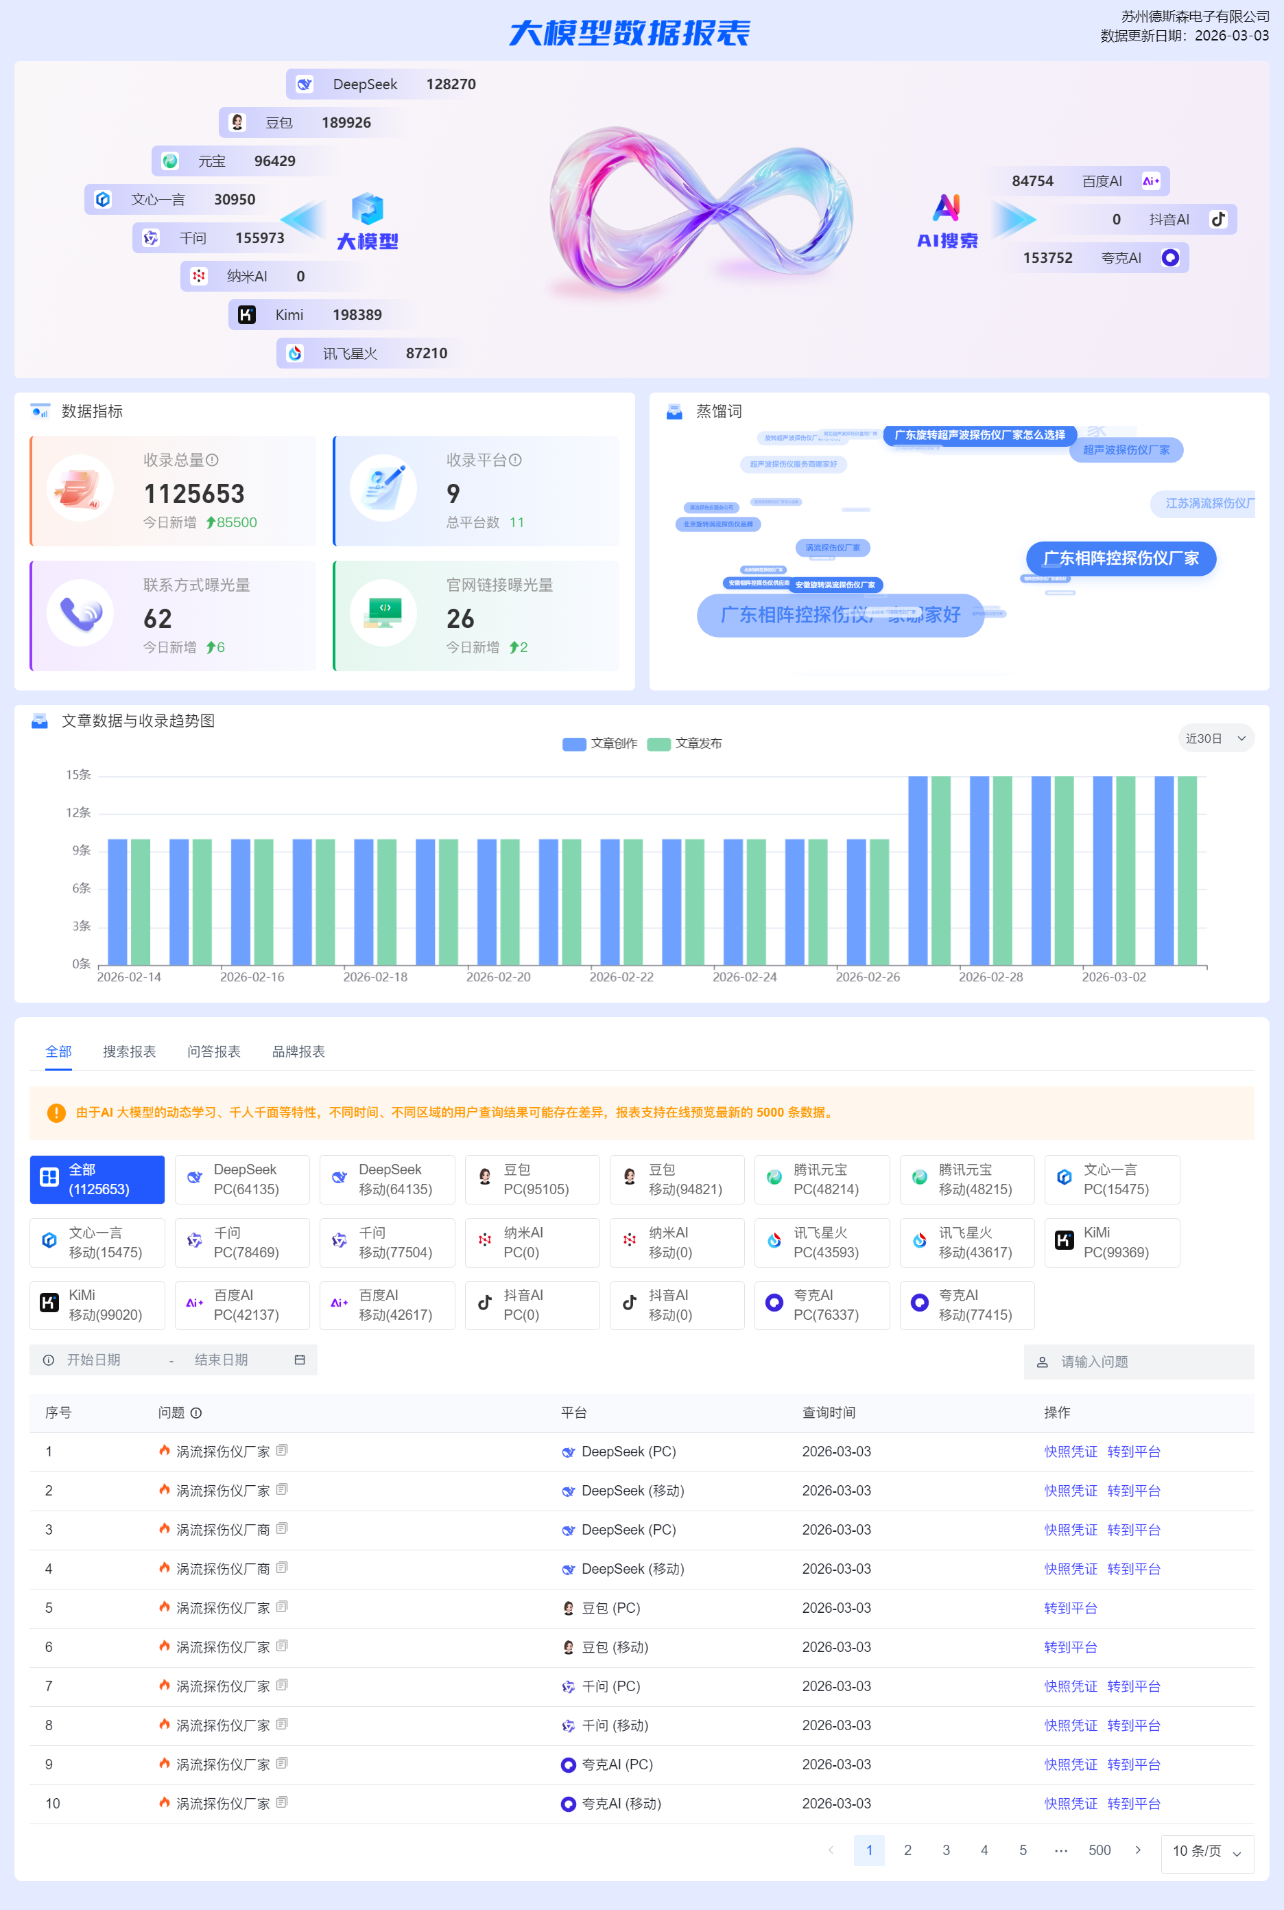Click the 抖音AI icon in the AI搜索 list

click(x=1217, y=220)
